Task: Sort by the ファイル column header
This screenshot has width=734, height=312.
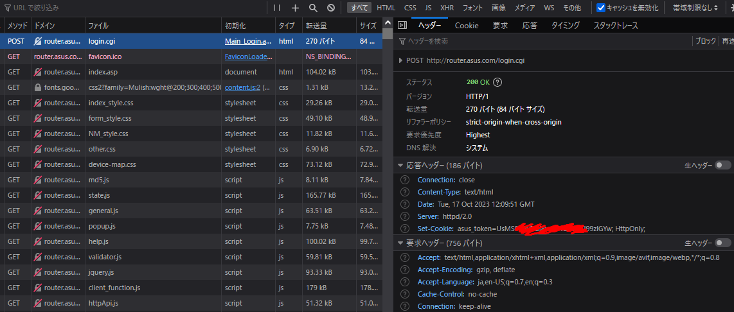Action: pos(153,25)
